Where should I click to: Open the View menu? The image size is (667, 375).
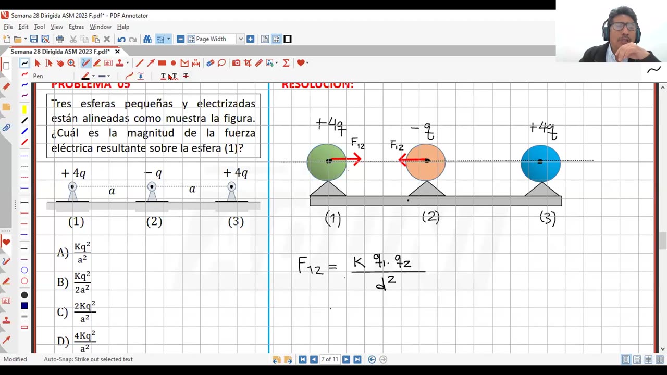coord(57,27)
